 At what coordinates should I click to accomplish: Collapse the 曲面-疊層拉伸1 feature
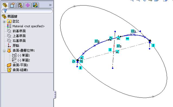click(4, 51)
